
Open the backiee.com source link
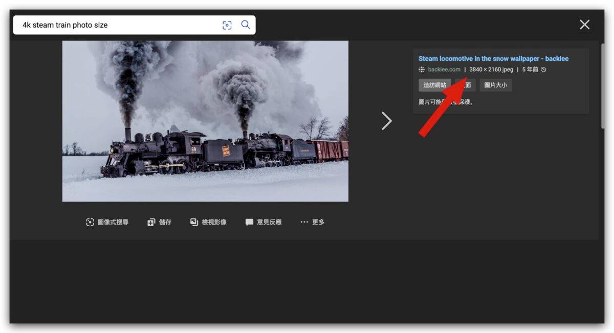(x=444, y=70)
